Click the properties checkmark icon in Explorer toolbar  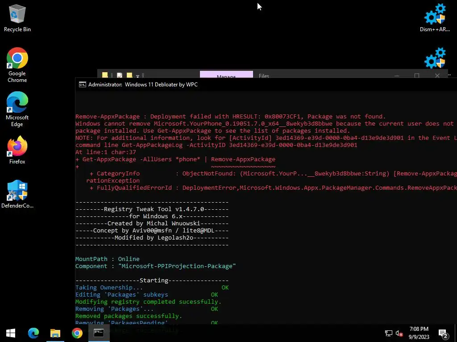[120, 75]
